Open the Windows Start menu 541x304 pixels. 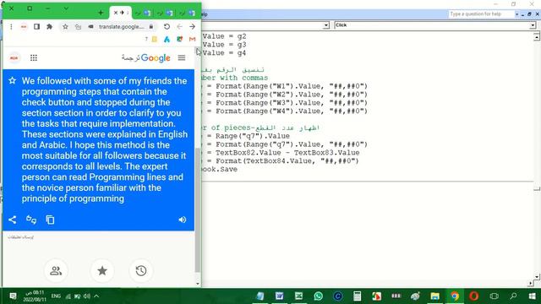tap(532, 296)
